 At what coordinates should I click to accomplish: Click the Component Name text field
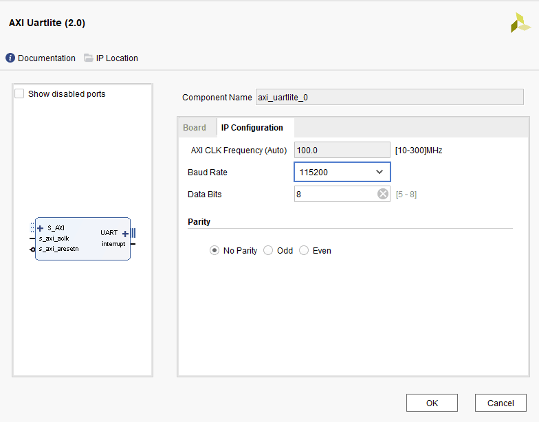point(389,98)
